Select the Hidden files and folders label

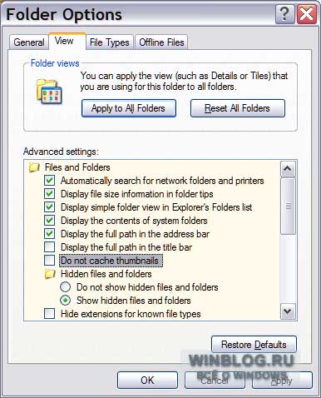pyautogui.click(x=106, y=274)
